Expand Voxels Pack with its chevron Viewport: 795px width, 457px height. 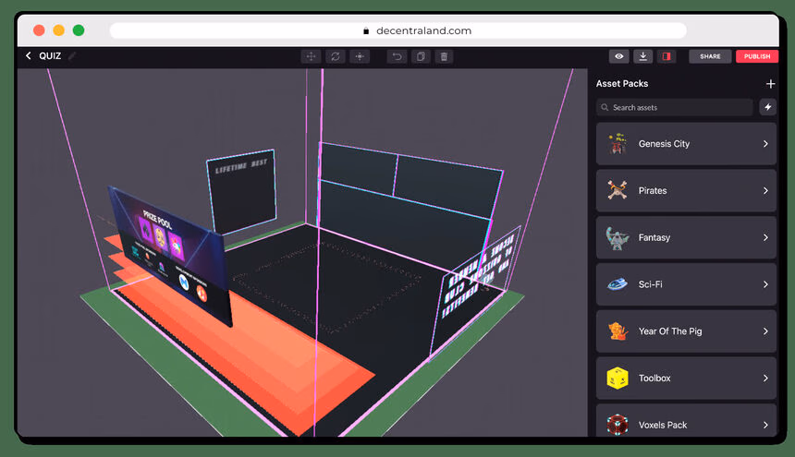(765, 425)
